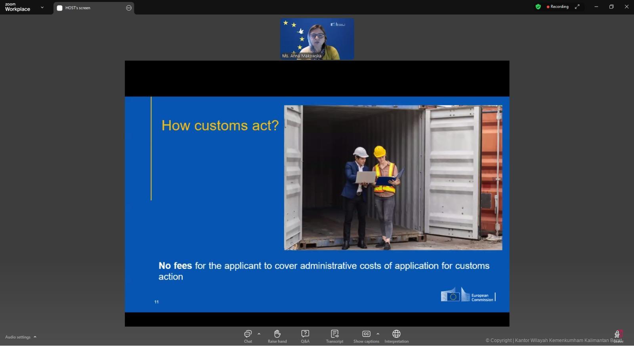Toggle Show captions on

pyautogui.click(x=366, y=336)
